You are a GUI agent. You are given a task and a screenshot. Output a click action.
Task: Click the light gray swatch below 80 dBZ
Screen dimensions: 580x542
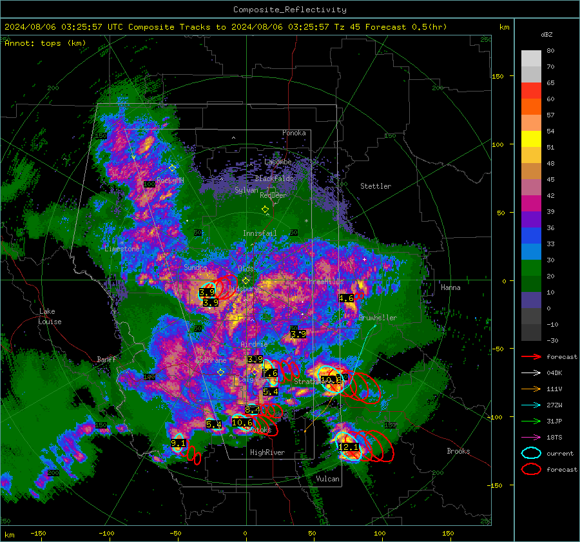tap(531, 59)
